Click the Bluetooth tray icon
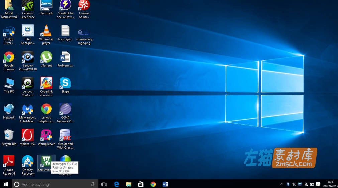Image resolution: width=338 pixels, height=188 pixels. (288, 184)
